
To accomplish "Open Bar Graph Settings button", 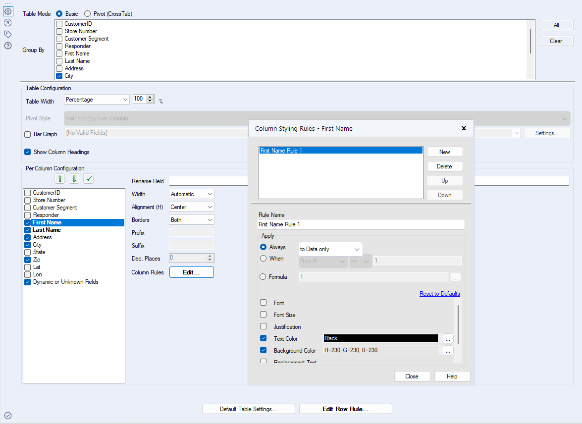I will click(547, 133).
